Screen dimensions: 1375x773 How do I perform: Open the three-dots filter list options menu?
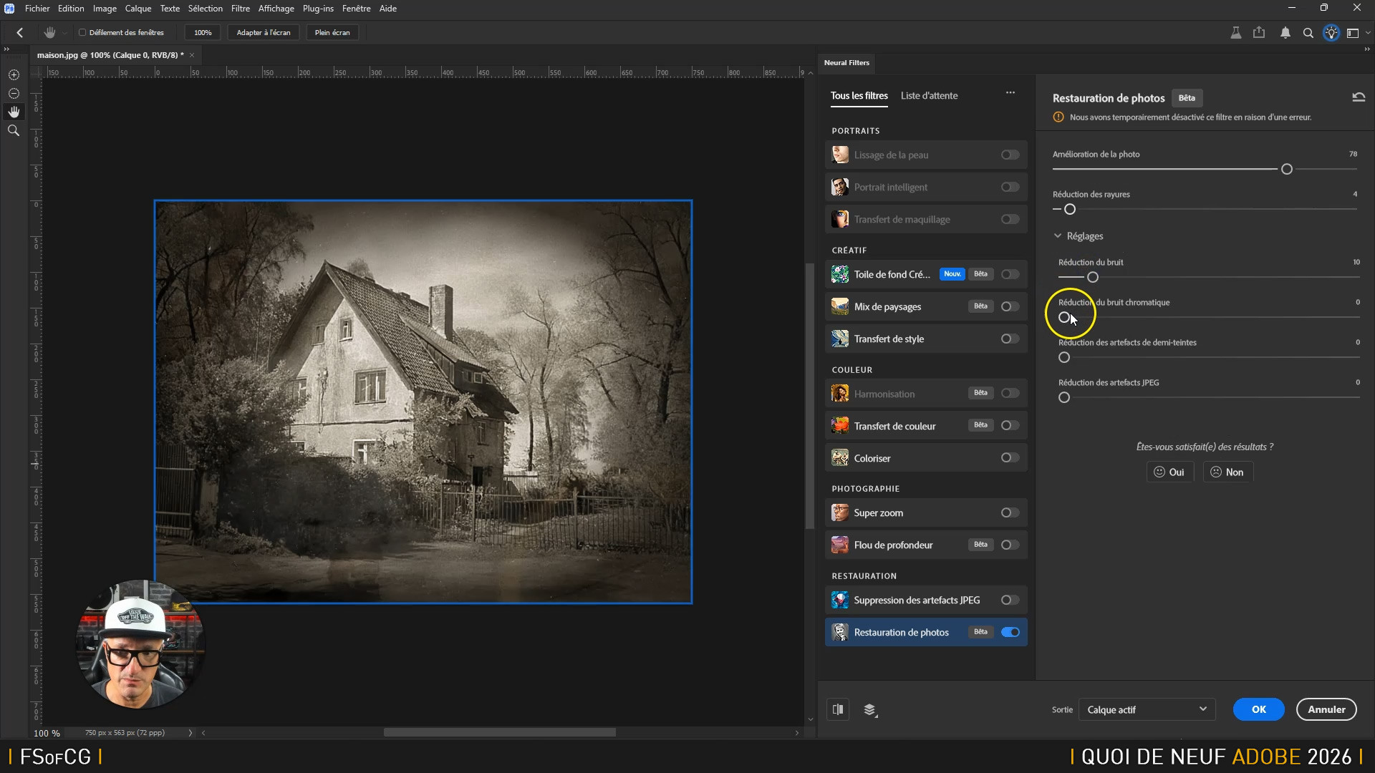click(x=1010, y=92)
